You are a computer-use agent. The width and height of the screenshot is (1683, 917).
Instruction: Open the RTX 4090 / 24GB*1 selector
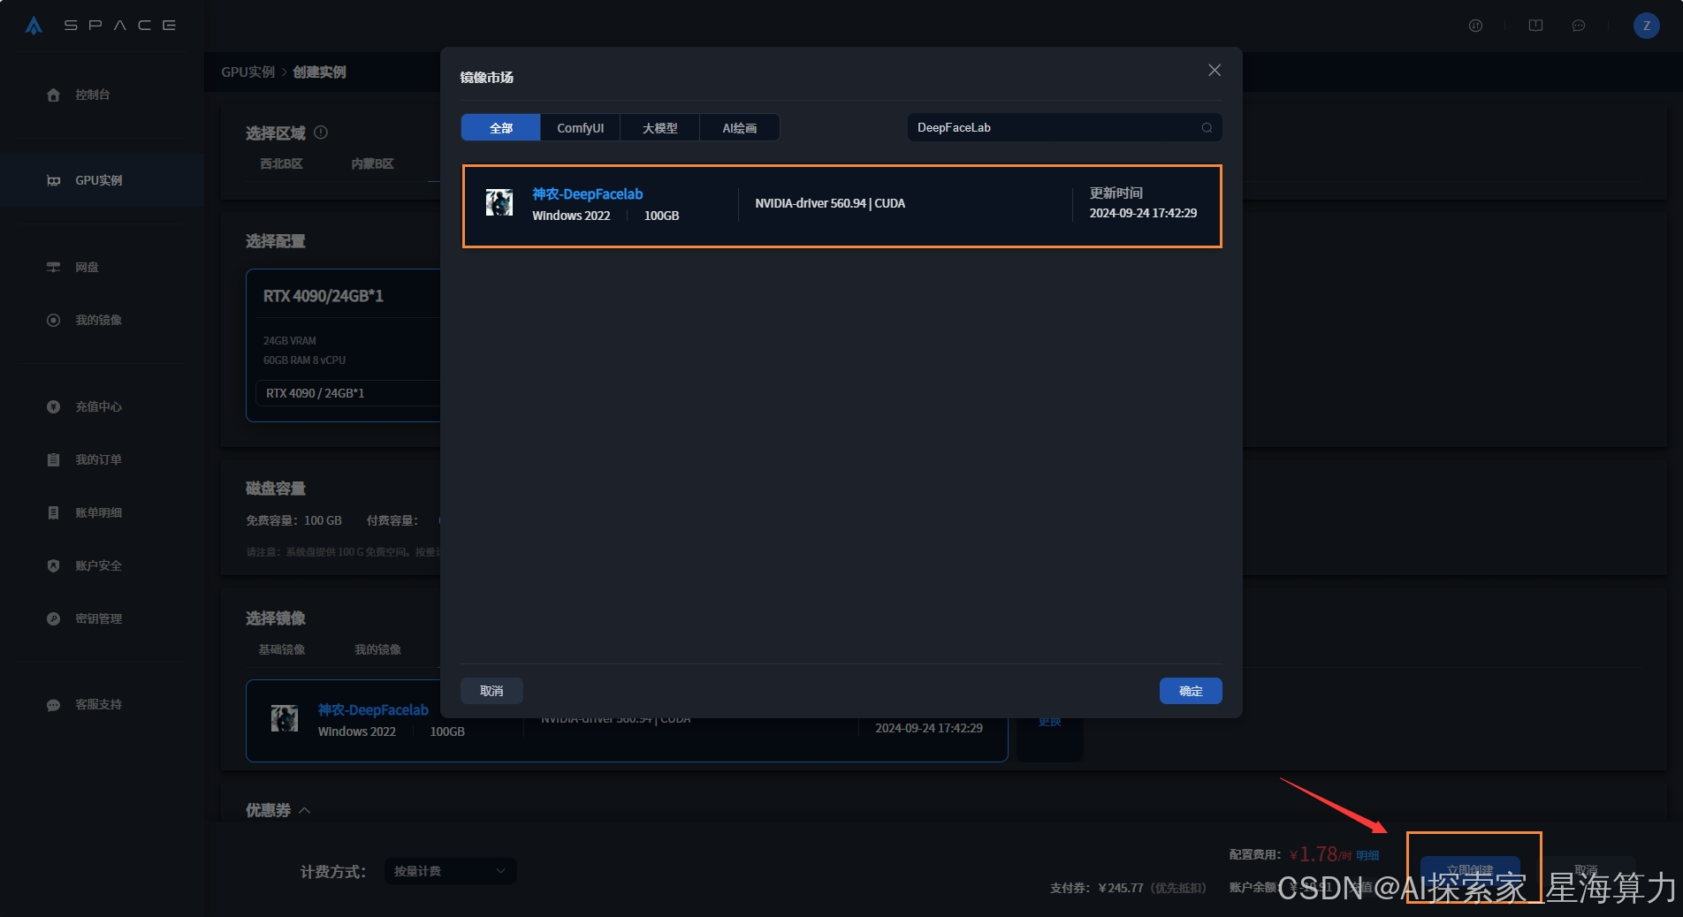348,393
